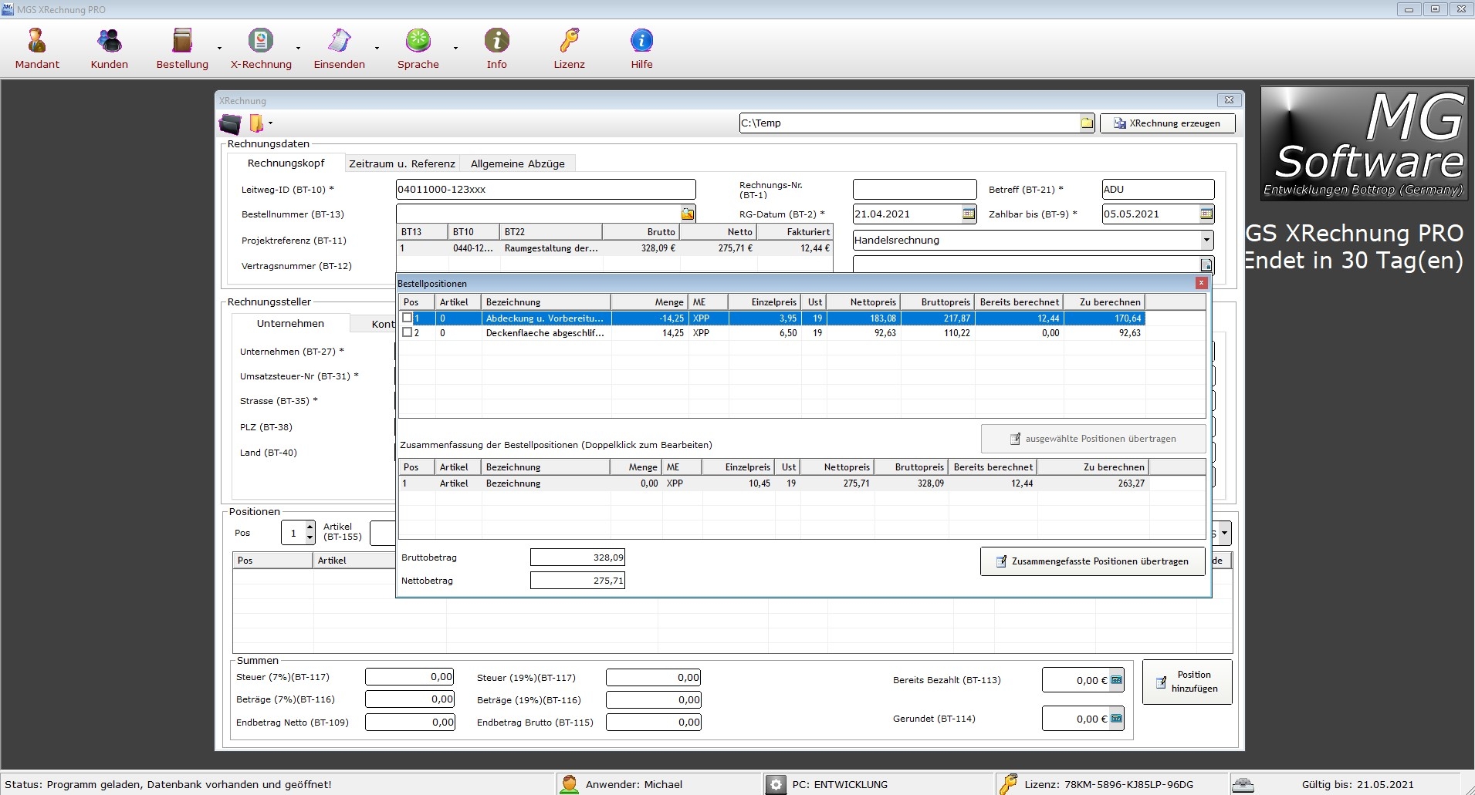Open the Bestellung book icon
This screenshot has height=795, width=1475.
[x=181, y=41]
